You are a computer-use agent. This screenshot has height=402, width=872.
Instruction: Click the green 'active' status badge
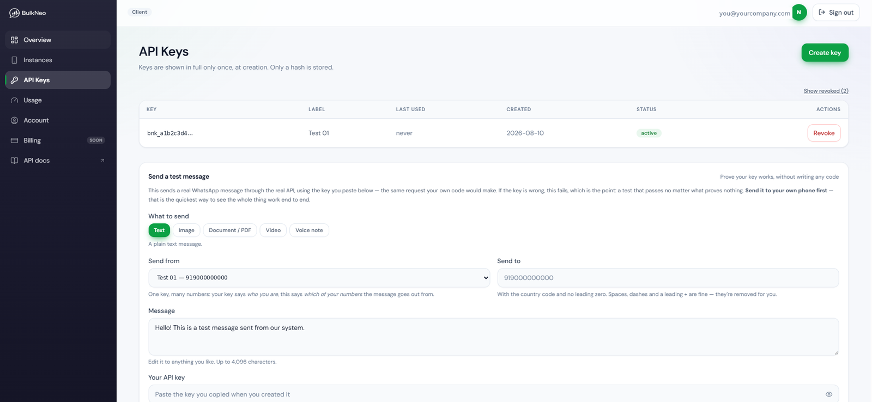649,133
